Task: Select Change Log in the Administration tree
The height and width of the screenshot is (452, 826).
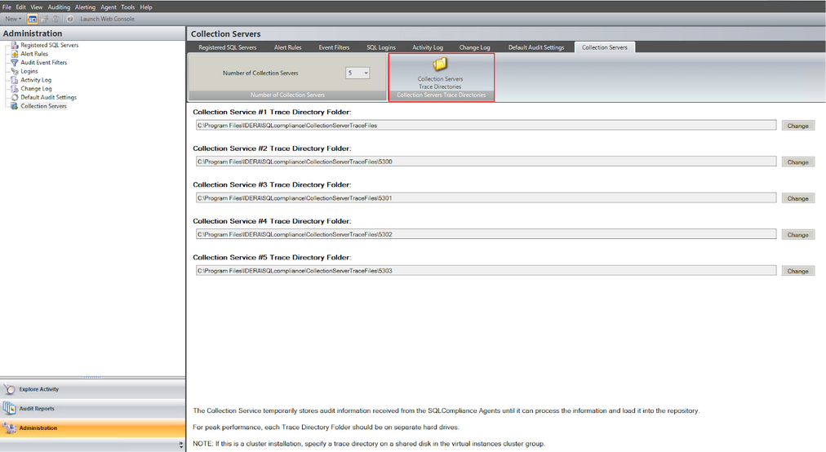Action: (36, 88)
